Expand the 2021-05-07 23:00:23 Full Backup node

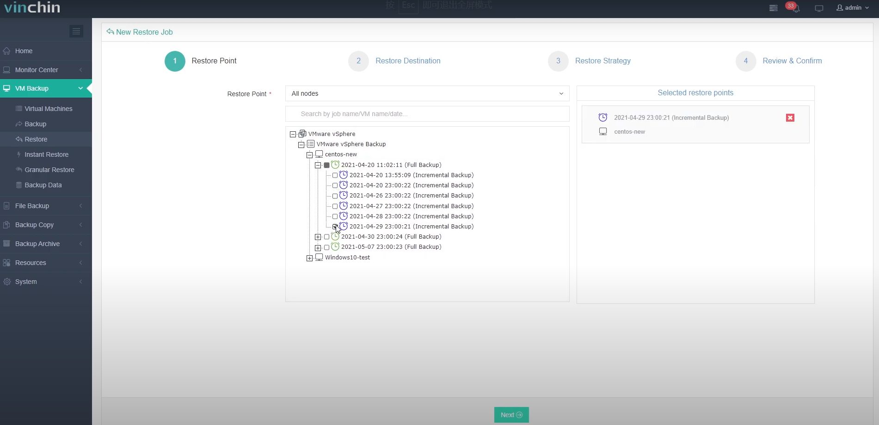coord(318,247)
